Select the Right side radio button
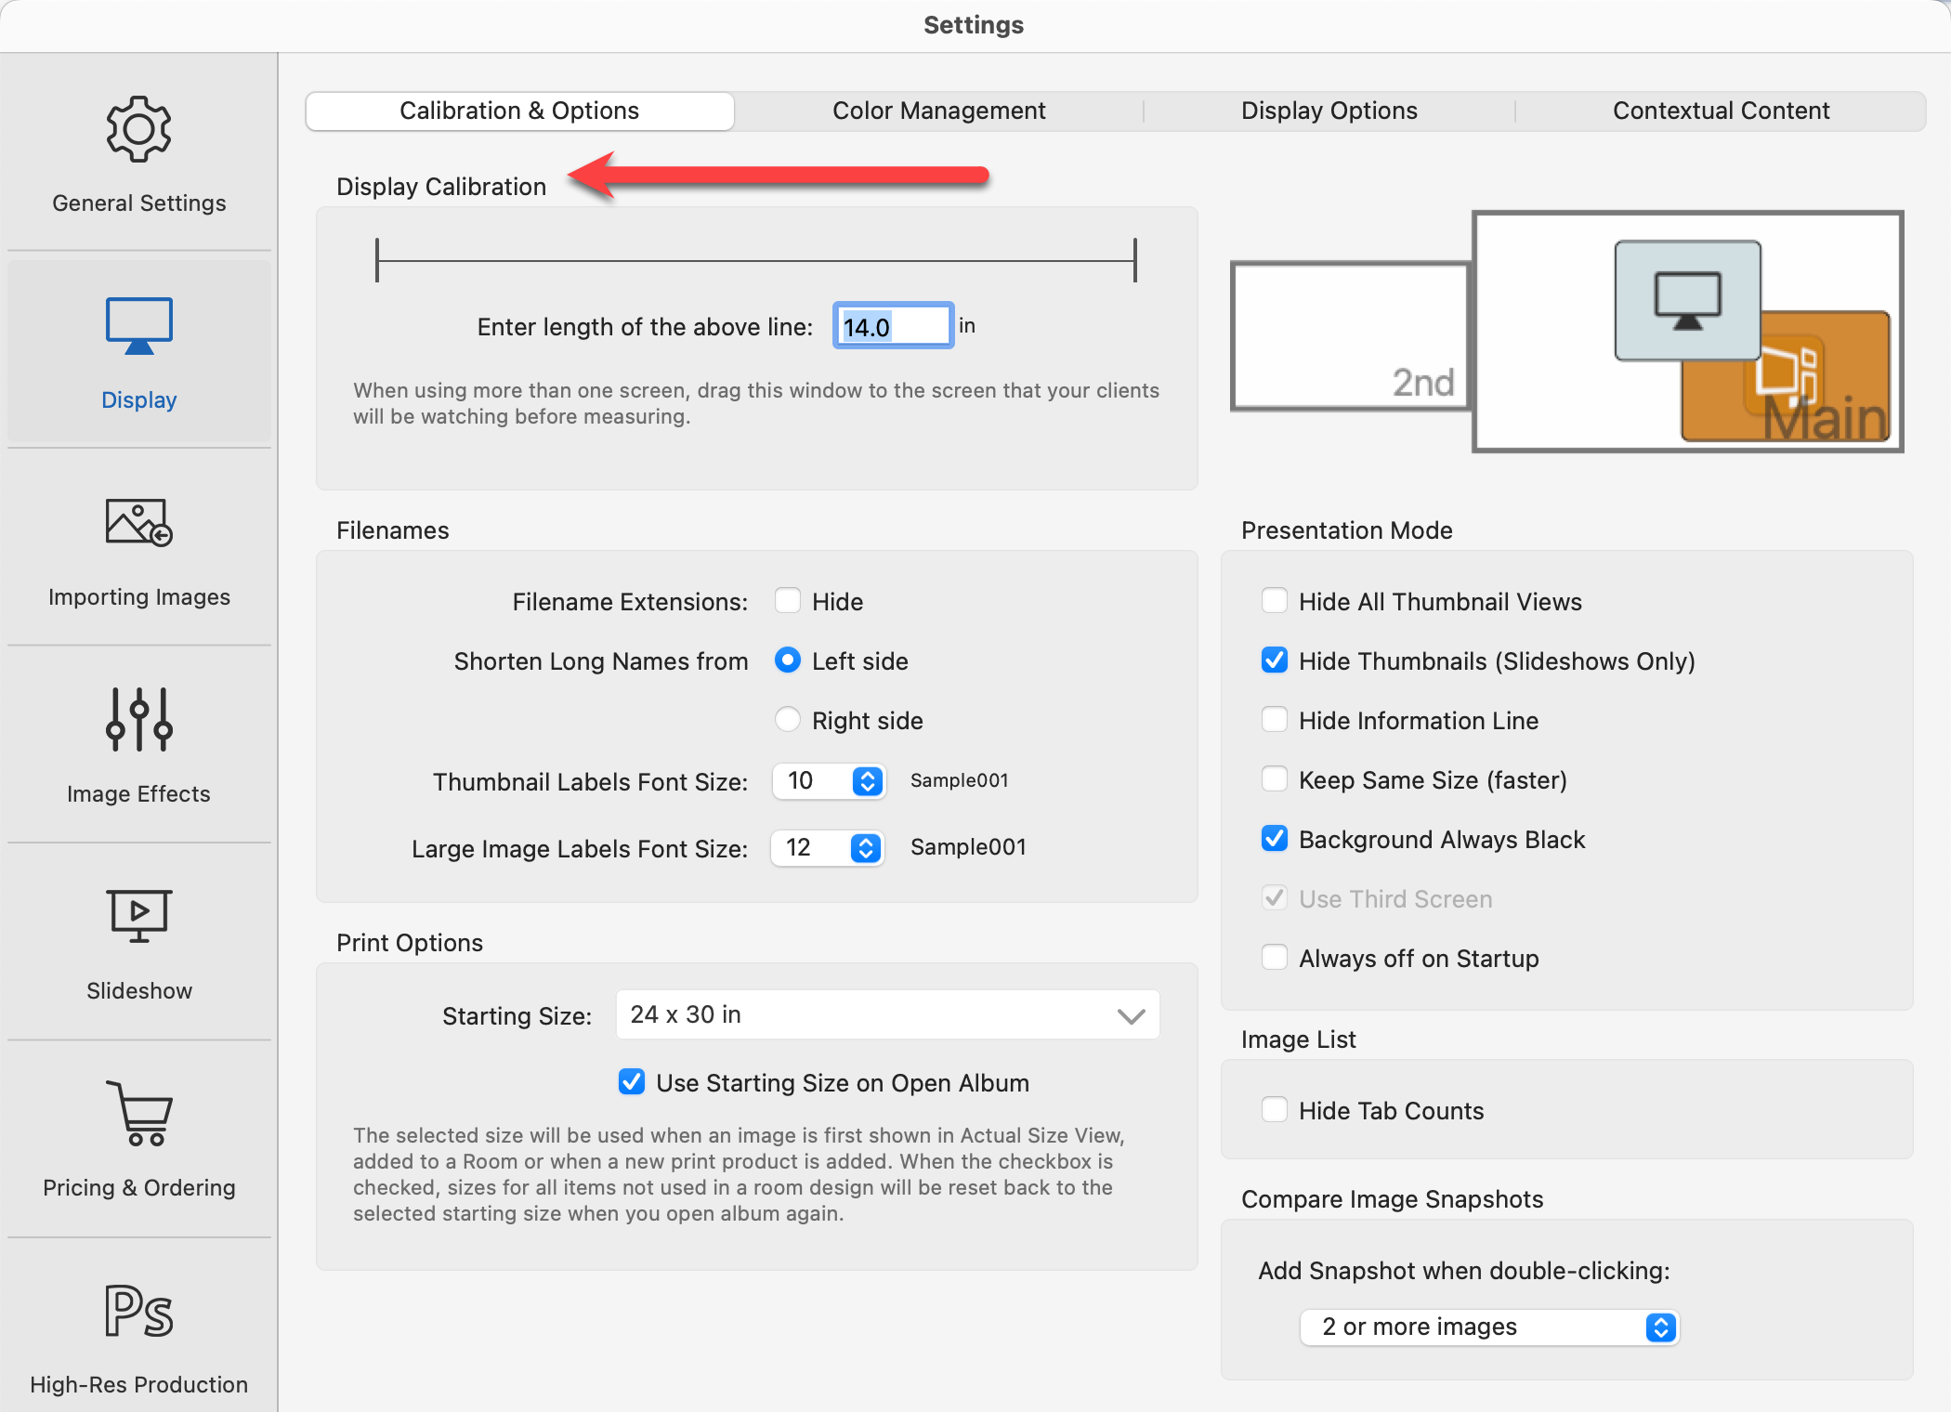The image size is (1951, 1412). (788, 720)
